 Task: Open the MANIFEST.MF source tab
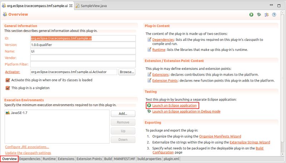point(124,159)
